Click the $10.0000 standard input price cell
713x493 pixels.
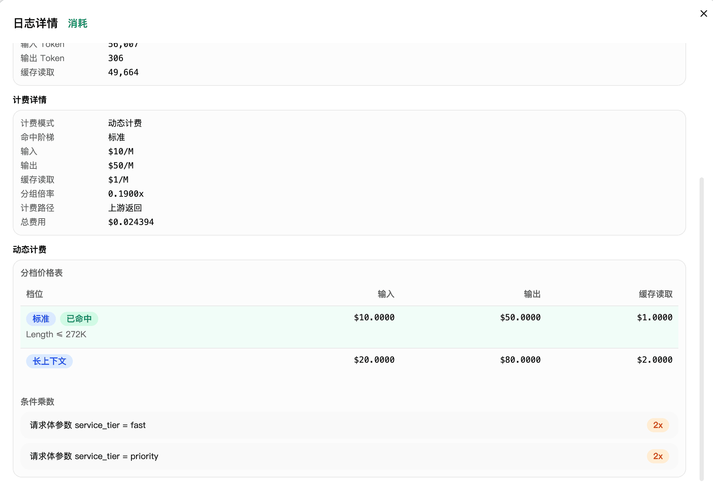[374, 317]
